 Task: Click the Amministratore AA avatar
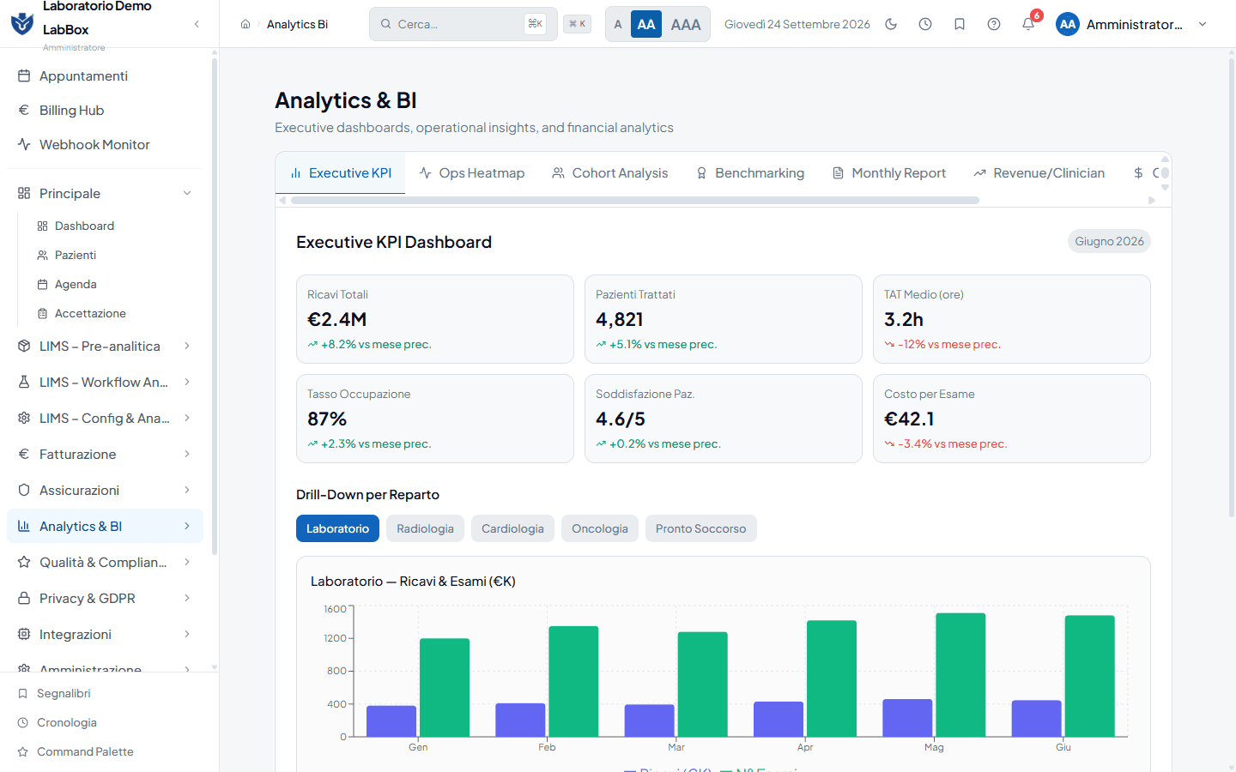pos(1068,24)
